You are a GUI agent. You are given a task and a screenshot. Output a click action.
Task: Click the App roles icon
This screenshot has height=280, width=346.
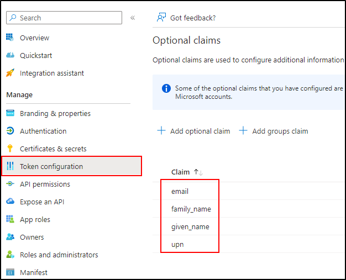(10, 219)
